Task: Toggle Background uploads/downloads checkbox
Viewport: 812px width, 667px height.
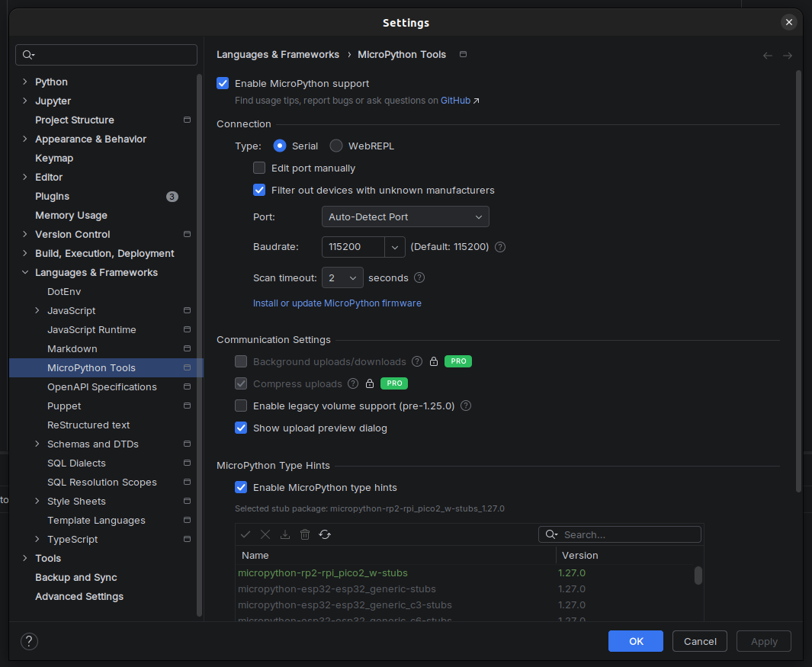Action: pos(241,361)
